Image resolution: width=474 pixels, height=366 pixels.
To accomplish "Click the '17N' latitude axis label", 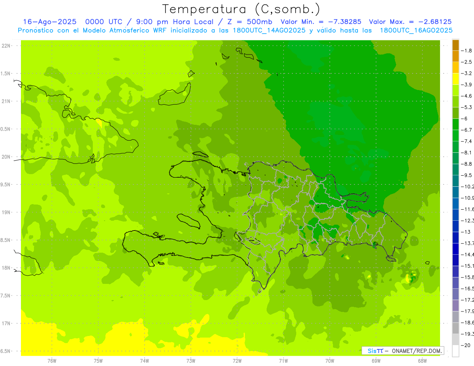I will pyautogui.click(x=6, y=324).
